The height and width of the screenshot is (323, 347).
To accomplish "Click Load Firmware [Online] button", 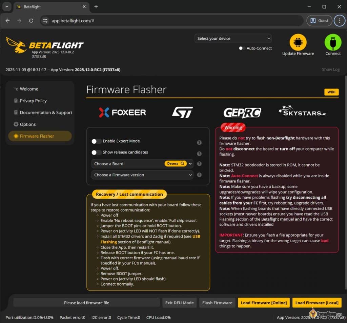I will click(264, 303).
